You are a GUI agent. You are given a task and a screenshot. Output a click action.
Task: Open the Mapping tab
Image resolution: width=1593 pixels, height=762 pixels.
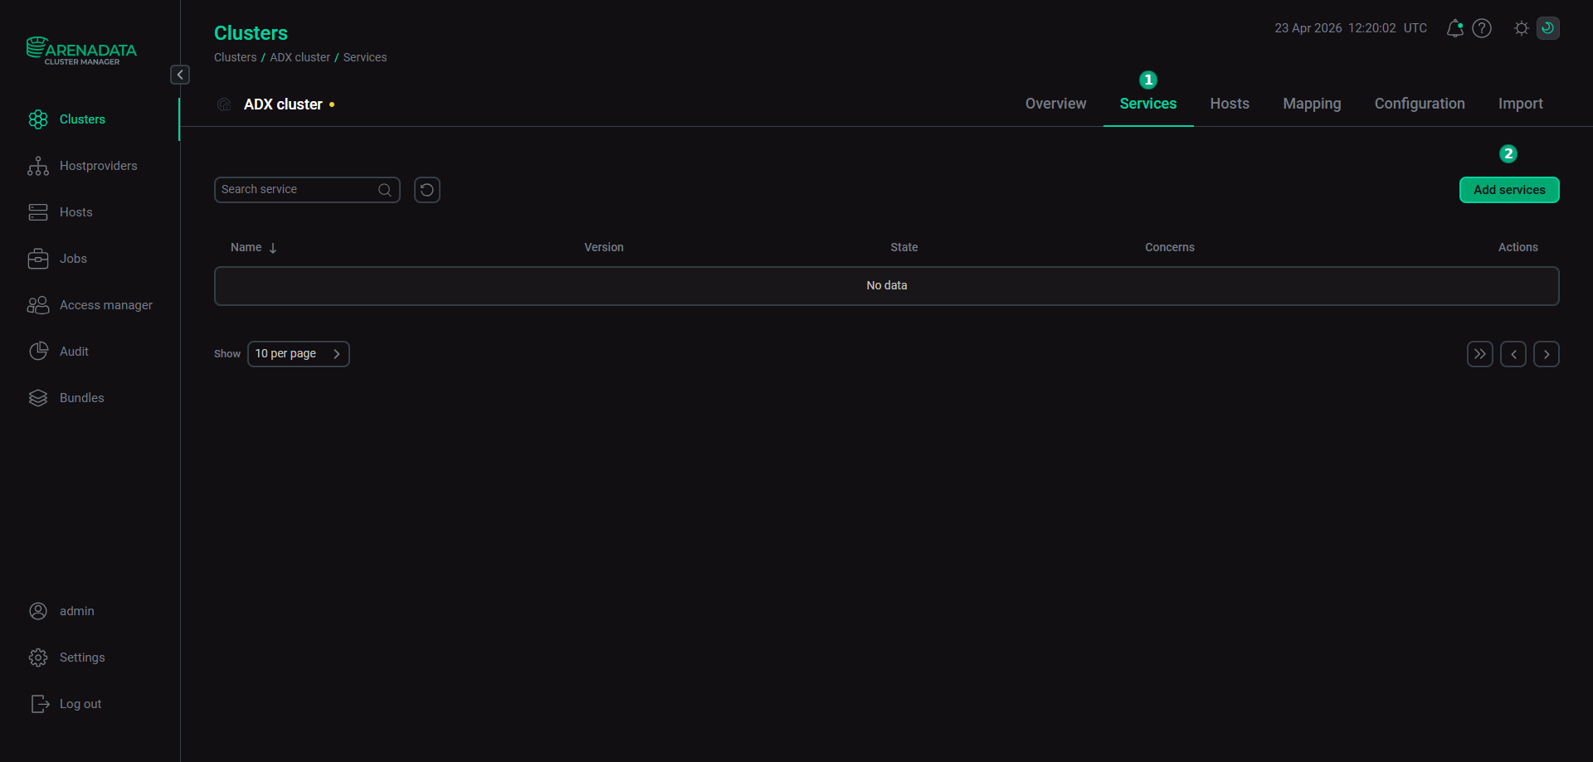[x=1312, y=104]
